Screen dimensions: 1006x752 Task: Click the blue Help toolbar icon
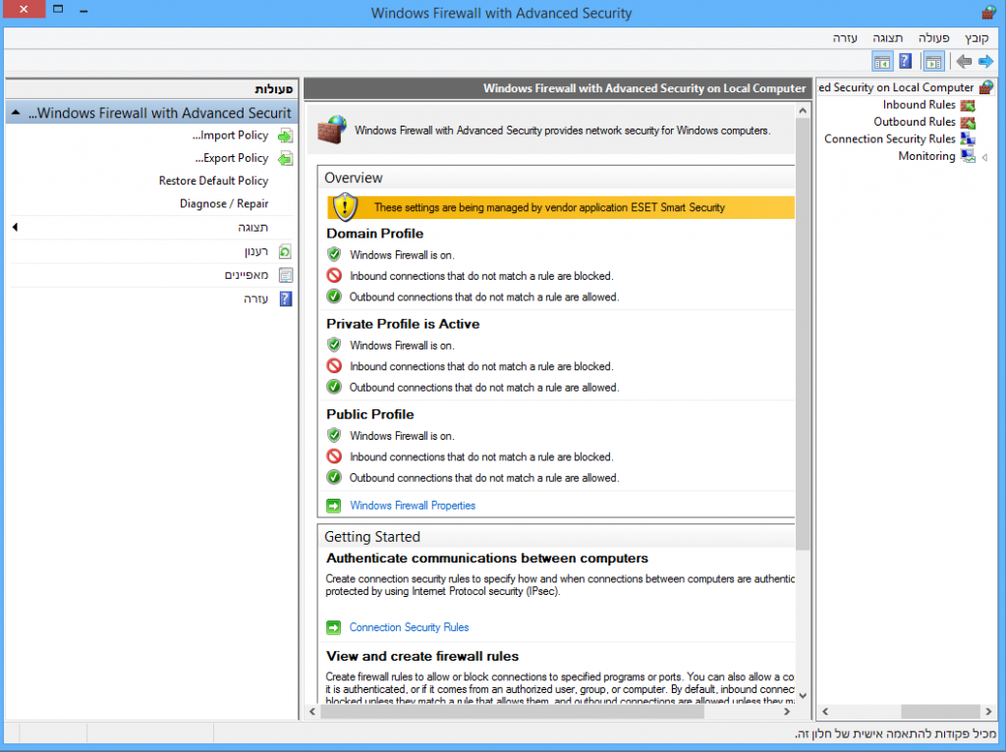(x=905, y=62)
